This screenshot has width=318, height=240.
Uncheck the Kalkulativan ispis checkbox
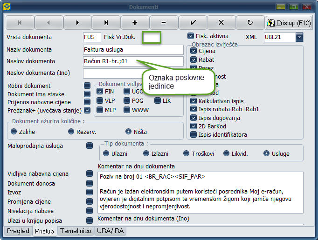[x=194, y=101]
